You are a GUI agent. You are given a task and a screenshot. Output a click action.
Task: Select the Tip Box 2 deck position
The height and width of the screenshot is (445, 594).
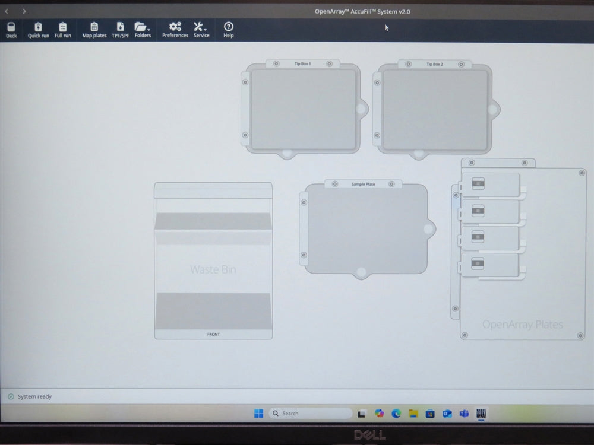435,110
